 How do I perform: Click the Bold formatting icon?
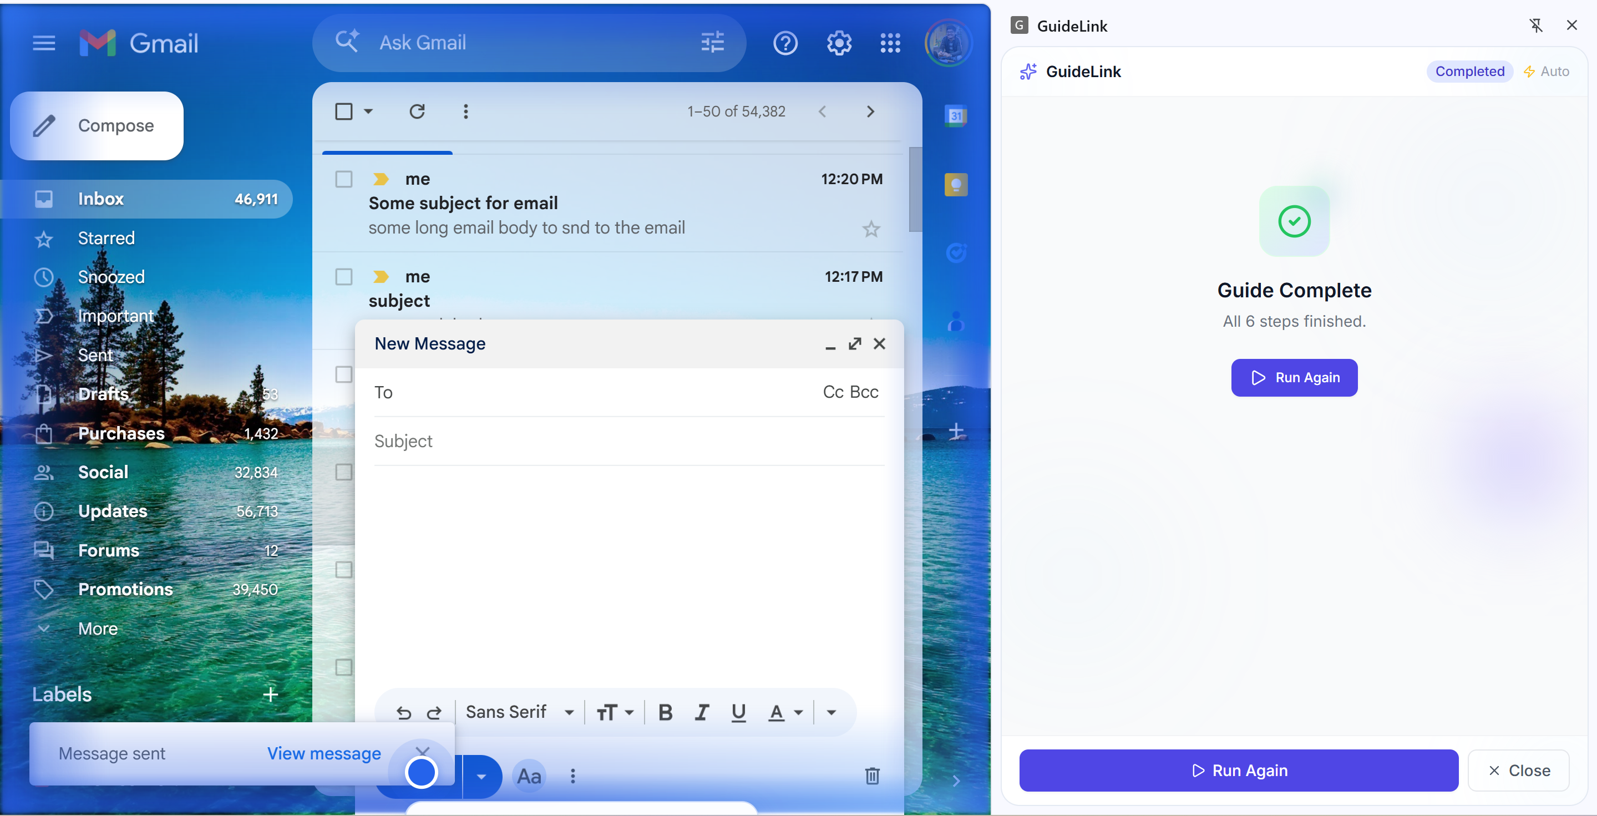[665, 712]
